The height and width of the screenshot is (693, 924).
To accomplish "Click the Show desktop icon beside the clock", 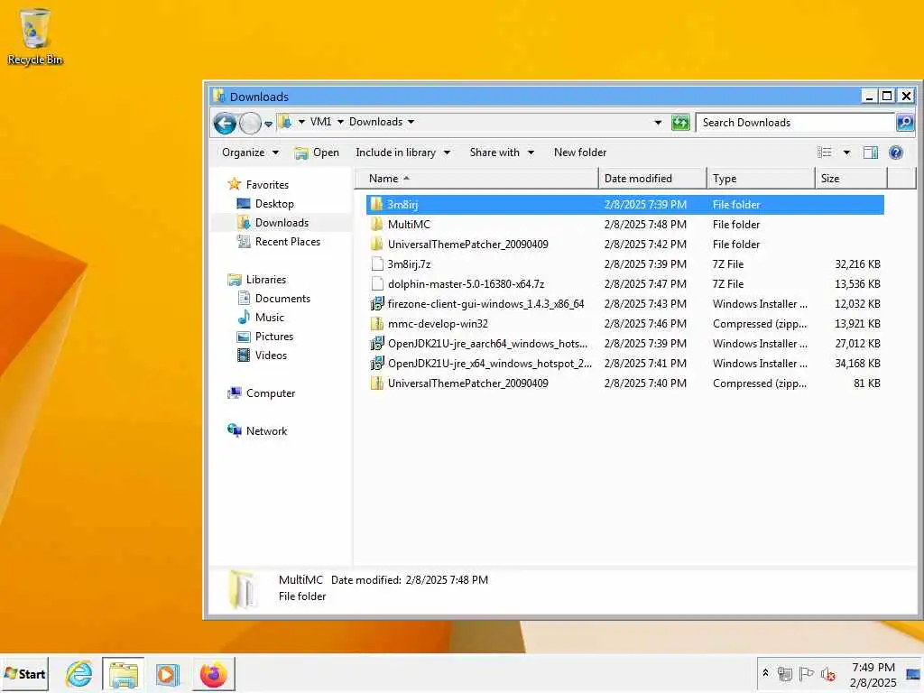I will (x=913, y=674).
